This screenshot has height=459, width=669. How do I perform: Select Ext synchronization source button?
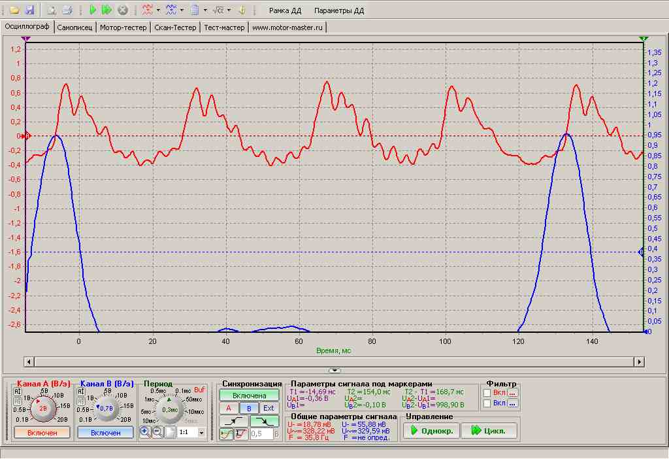(269, 408)
